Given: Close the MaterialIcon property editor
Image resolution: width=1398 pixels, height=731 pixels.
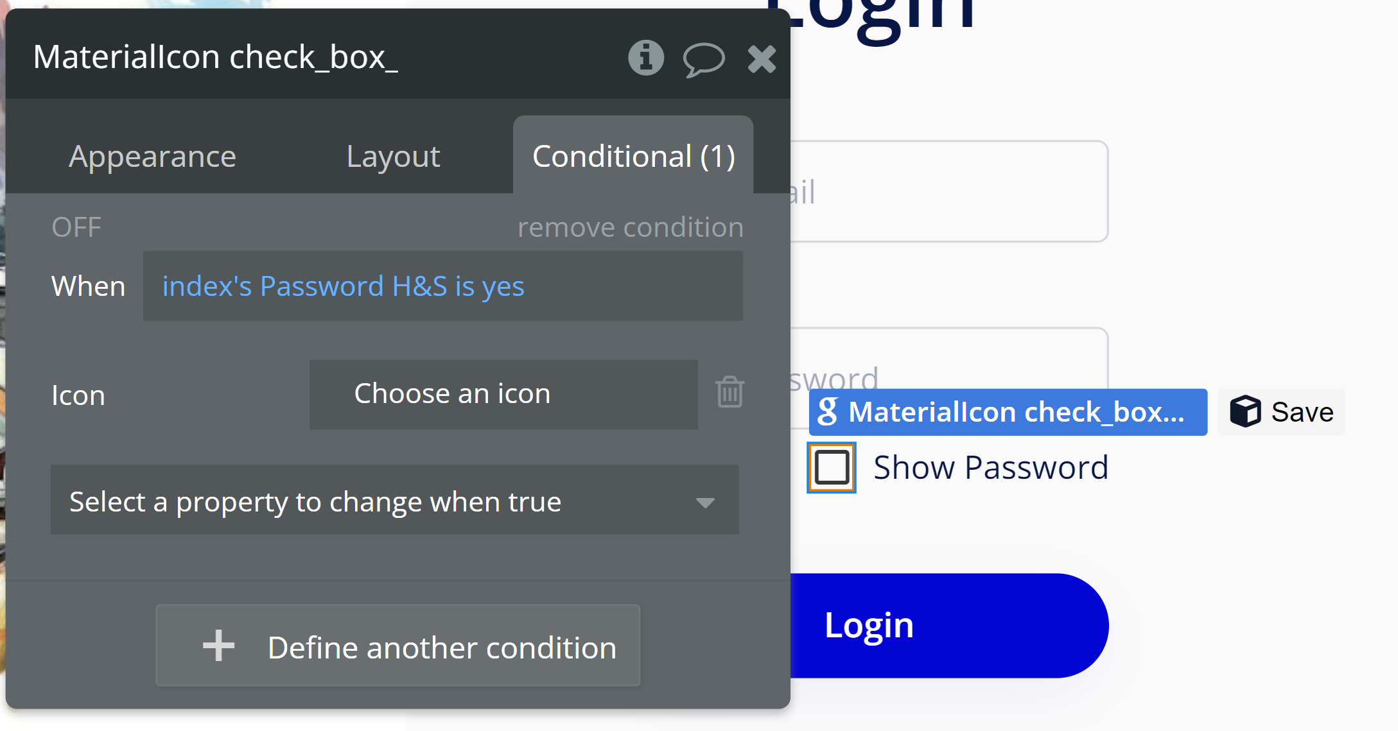Looking at the screenshot, I should click(762, 59).
